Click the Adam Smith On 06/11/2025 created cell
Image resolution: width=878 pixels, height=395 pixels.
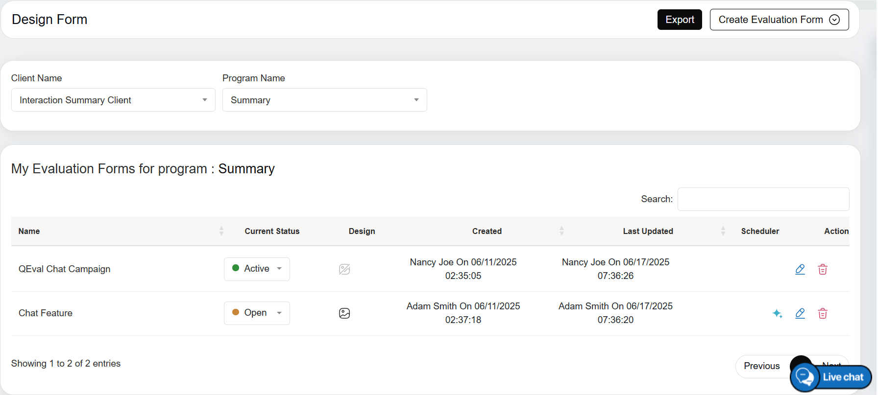(x=463, y=313)
